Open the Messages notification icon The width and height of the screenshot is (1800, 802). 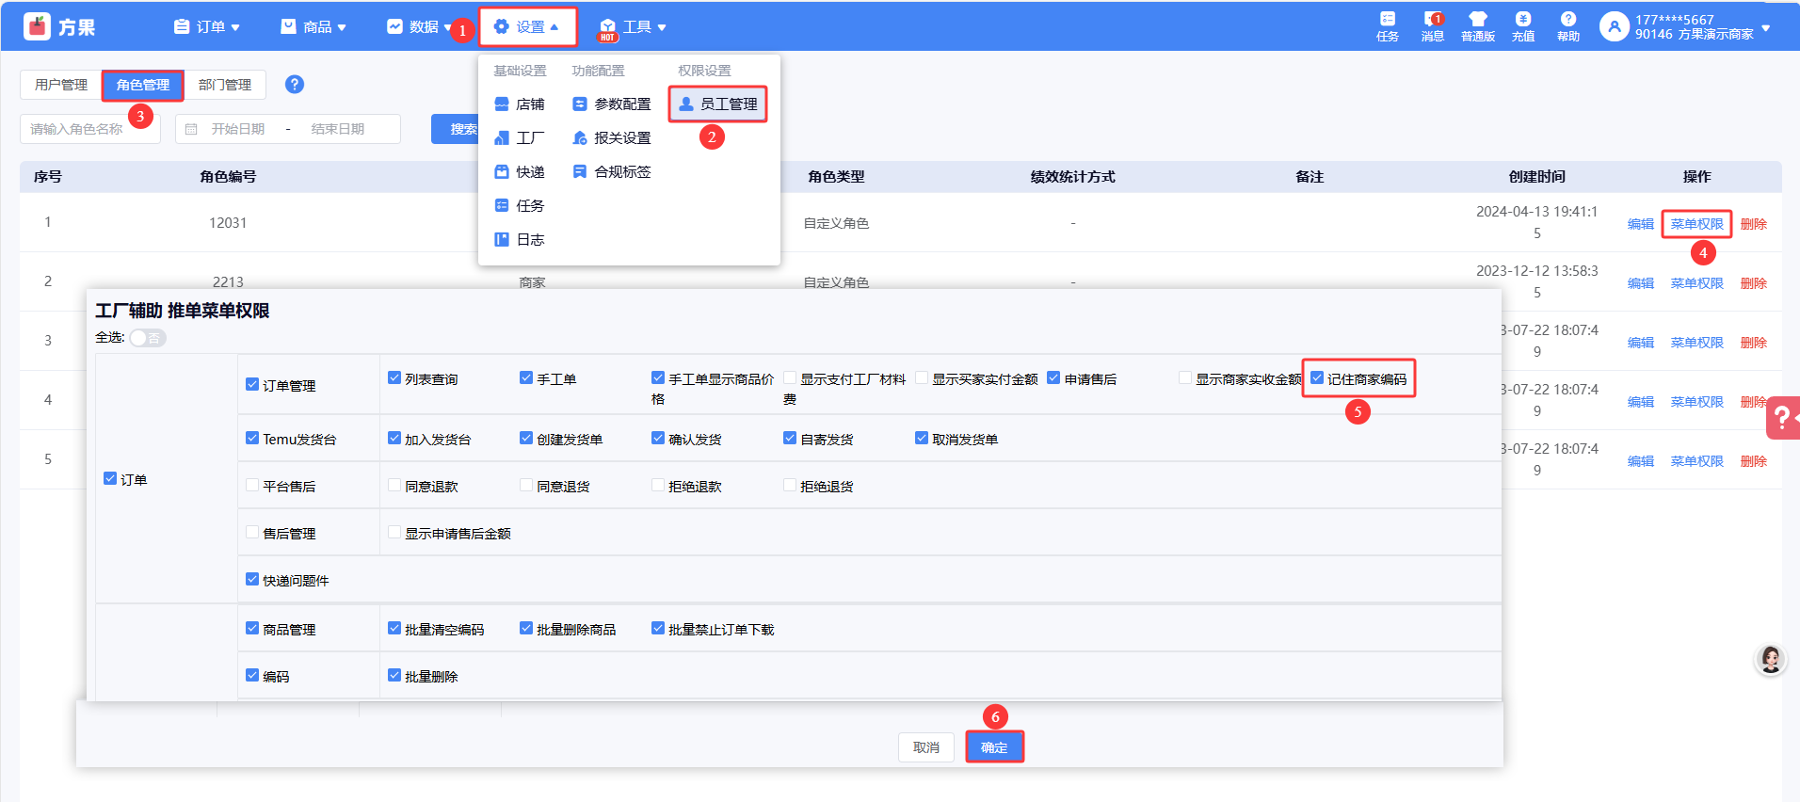1432,20
